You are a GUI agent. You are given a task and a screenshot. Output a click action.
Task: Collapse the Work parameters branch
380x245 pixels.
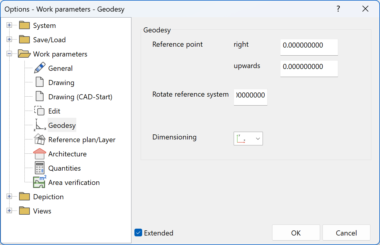(9, 54)
